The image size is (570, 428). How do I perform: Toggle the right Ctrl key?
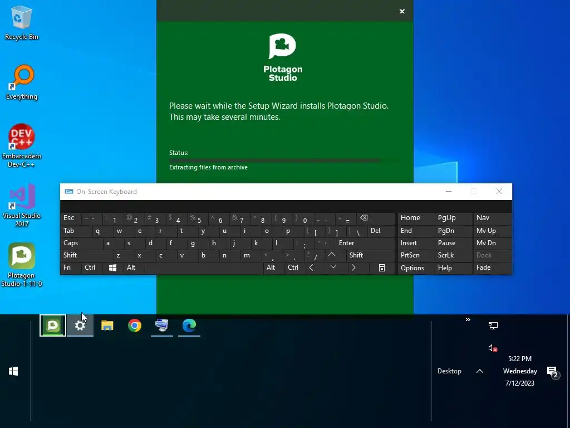coord(294,268)
